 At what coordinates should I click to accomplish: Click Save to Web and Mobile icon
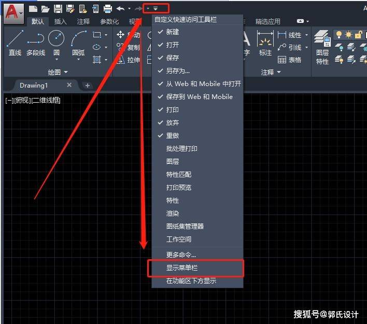click(95, 9)
